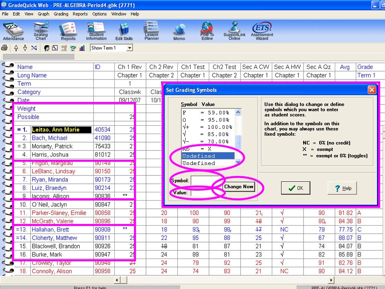Open the File menu
Screen dimensions: 385x289
(x=5, y=14)
